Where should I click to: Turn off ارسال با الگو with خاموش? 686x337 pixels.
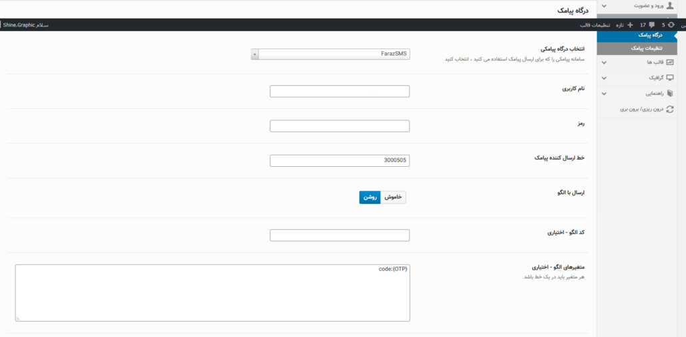click(x=394, y=197)
